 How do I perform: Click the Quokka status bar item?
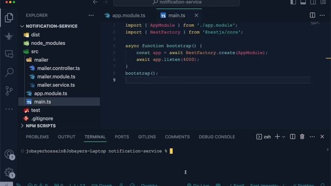pos(149,184)
